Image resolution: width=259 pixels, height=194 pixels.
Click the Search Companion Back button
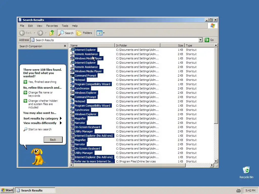click(x=53, y=140)
